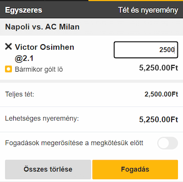Click the stake input field showing 2500
This screenshot has width=183, height=182.
coord(146,50)
